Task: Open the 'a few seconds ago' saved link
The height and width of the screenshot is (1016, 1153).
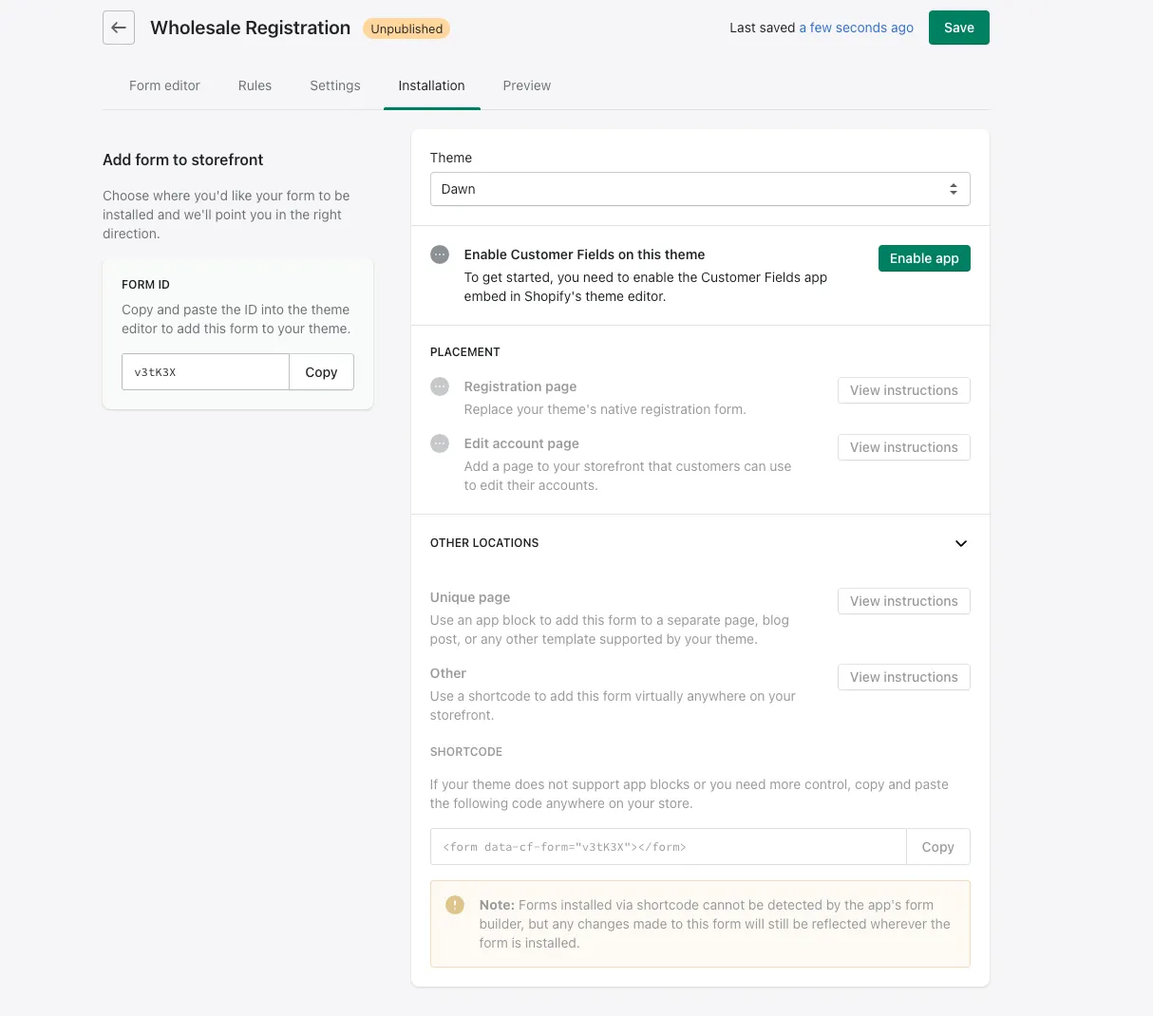Action: click(x=856, y=28)
